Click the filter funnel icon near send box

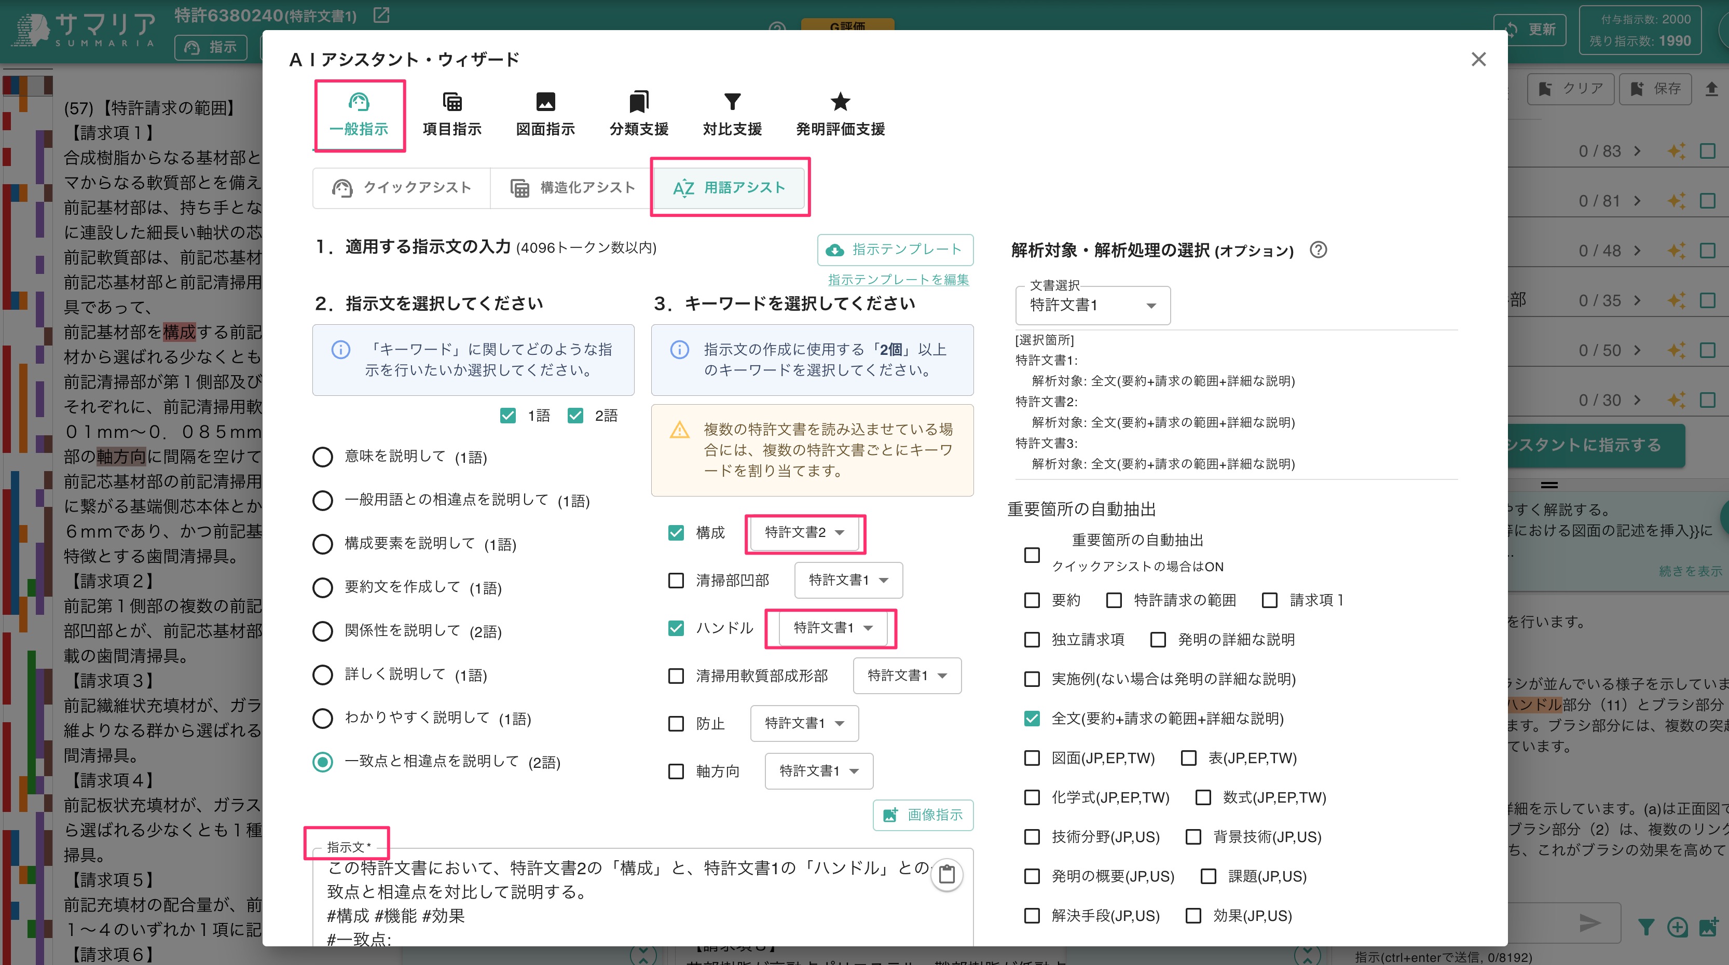click(x=1646, y=928)
